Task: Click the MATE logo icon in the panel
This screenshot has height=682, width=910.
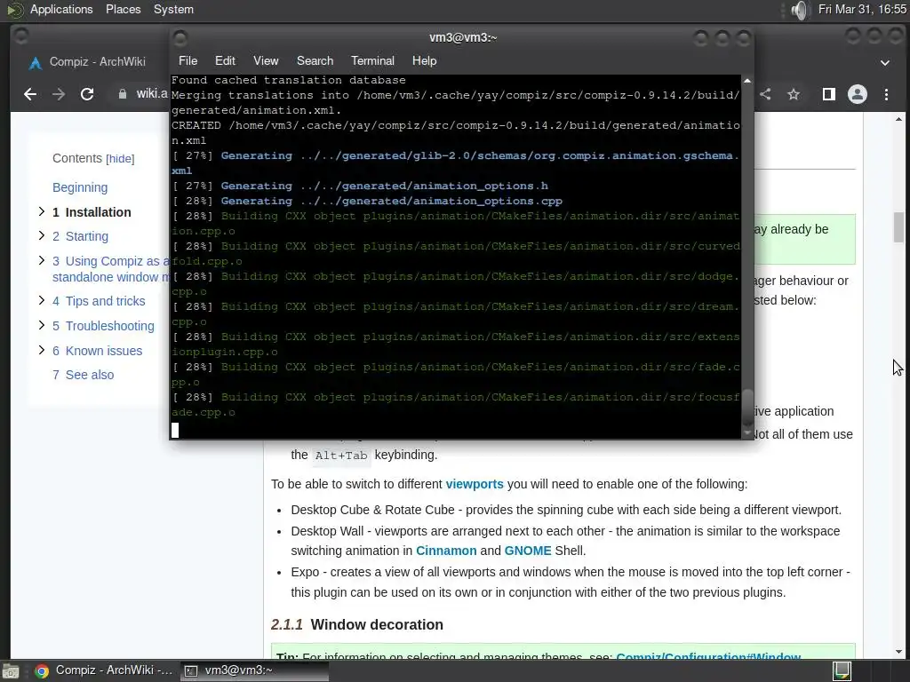Action: [14, 10]
